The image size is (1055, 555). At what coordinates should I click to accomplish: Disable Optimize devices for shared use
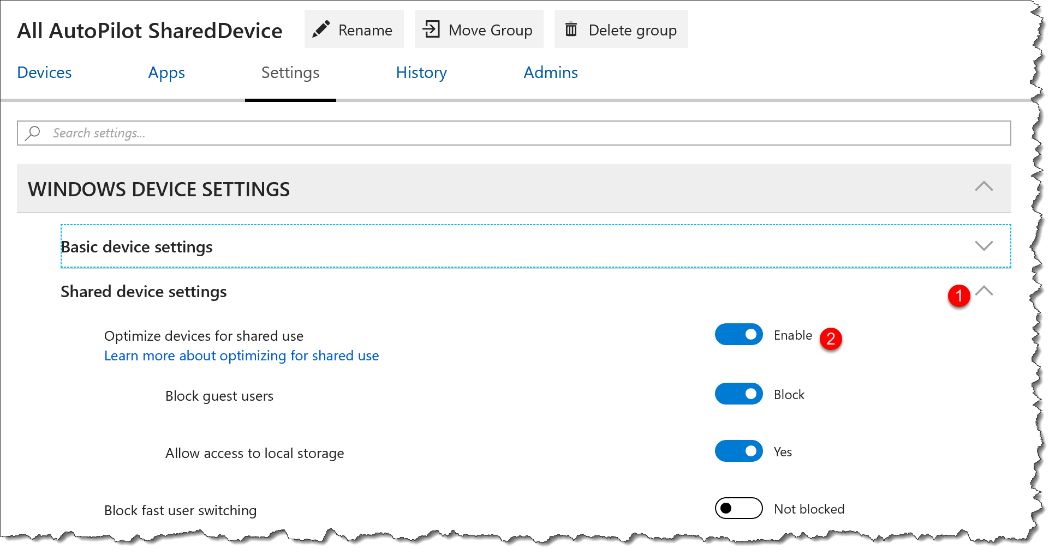pyautogui.click(x=738, y=334)
